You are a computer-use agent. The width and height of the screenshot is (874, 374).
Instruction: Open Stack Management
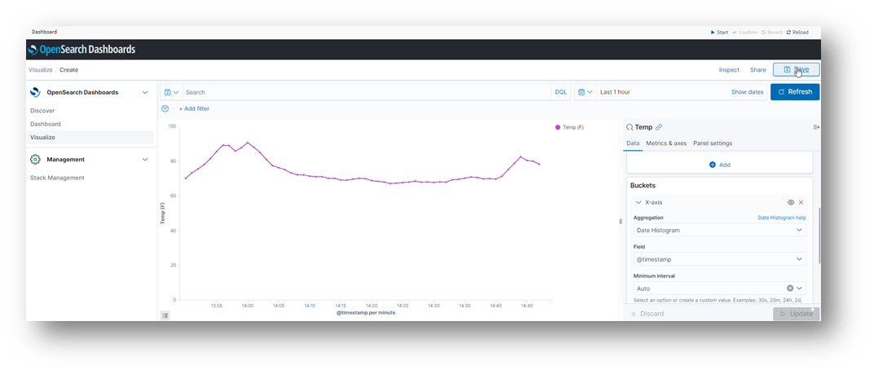57,178
